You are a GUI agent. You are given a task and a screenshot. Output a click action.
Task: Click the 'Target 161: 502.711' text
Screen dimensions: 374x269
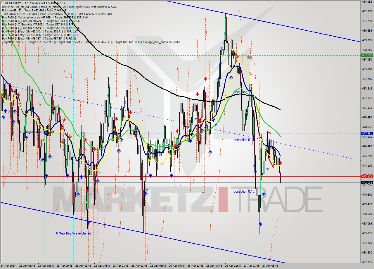tap(40, 42)
